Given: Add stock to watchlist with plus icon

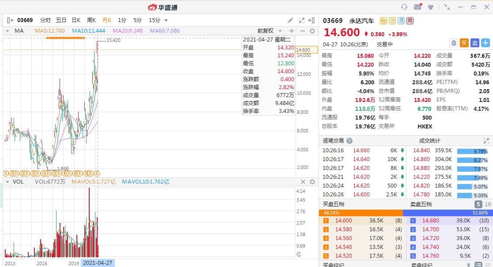Looking at the screenshot, I should click(485, 43).
